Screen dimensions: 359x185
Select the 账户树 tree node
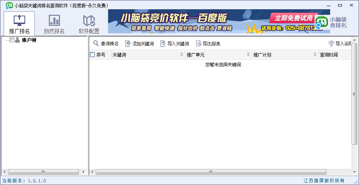tap(29, 40)
